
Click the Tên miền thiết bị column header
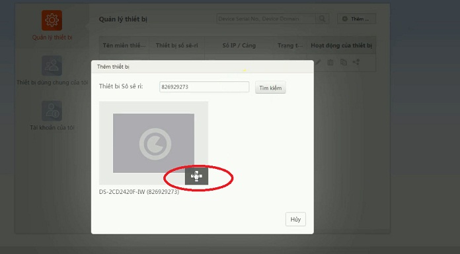tap(124, 46)
